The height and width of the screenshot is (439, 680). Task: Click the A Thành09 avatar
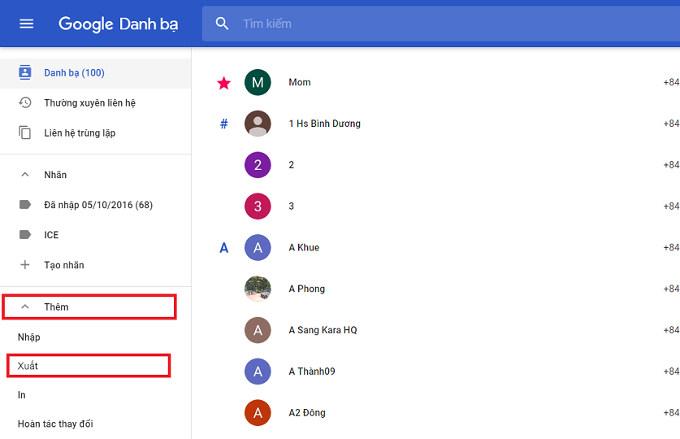point(258,372)
